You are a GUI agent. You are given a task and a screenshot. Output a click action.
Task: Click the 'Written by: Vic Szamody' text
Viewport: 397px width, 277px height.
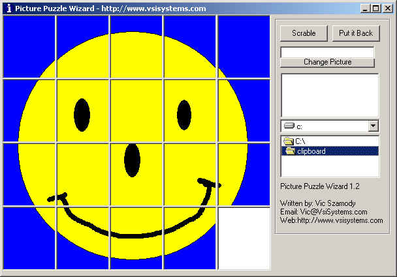318,203
